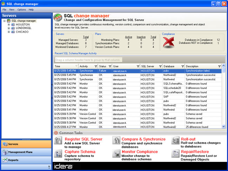Open the Help menu

tap(31, 9)
